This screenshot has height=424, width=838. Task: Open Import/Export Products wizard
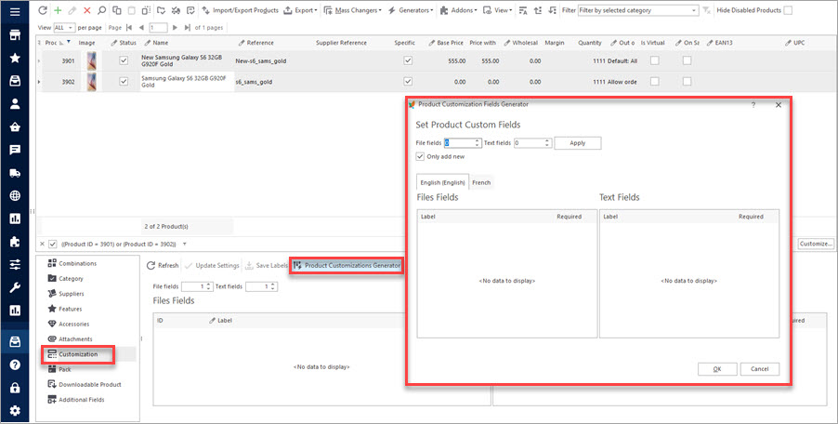(x=240, y=10)
